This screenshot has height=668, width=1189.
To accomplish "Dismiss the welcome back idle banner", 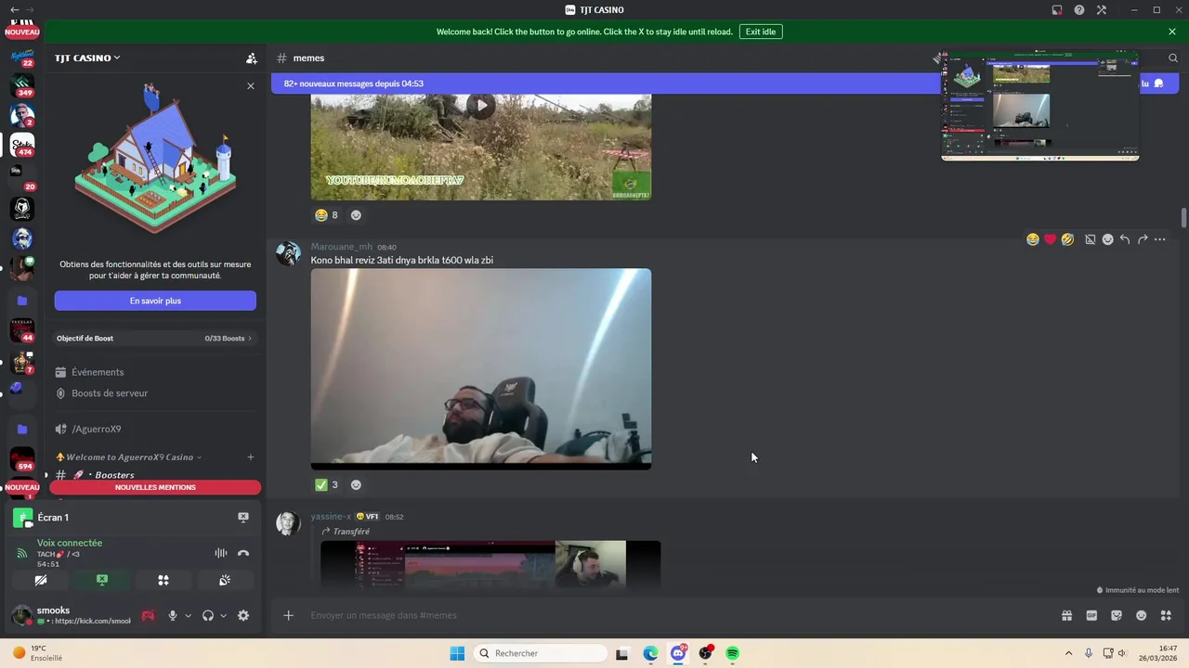I will (x=1172, y=32).
